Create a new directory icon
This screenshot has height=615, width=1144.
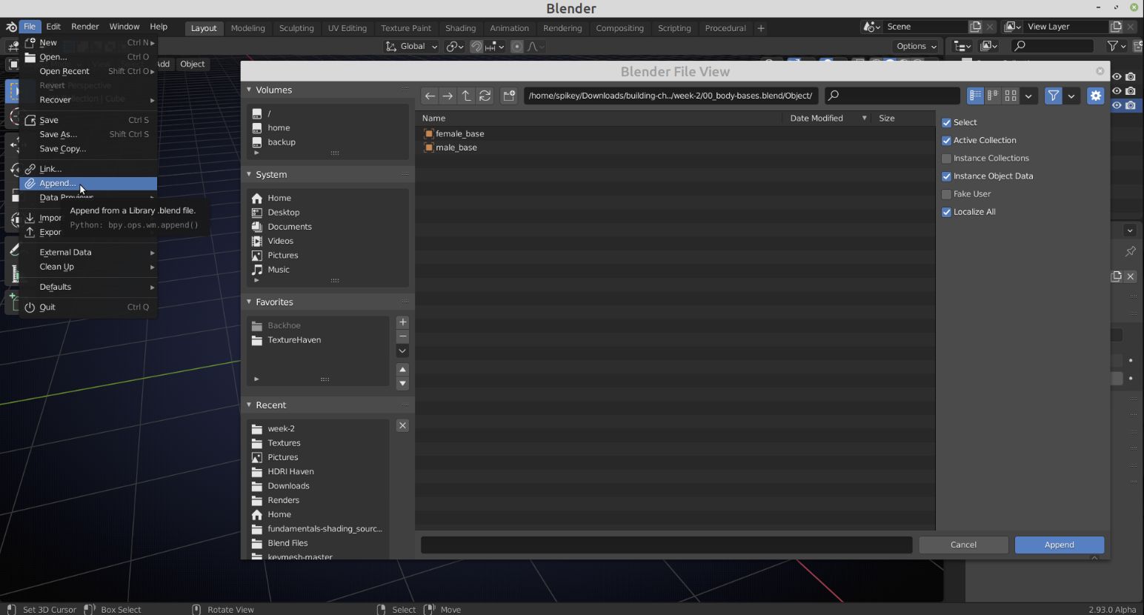(x=509, y=96)
